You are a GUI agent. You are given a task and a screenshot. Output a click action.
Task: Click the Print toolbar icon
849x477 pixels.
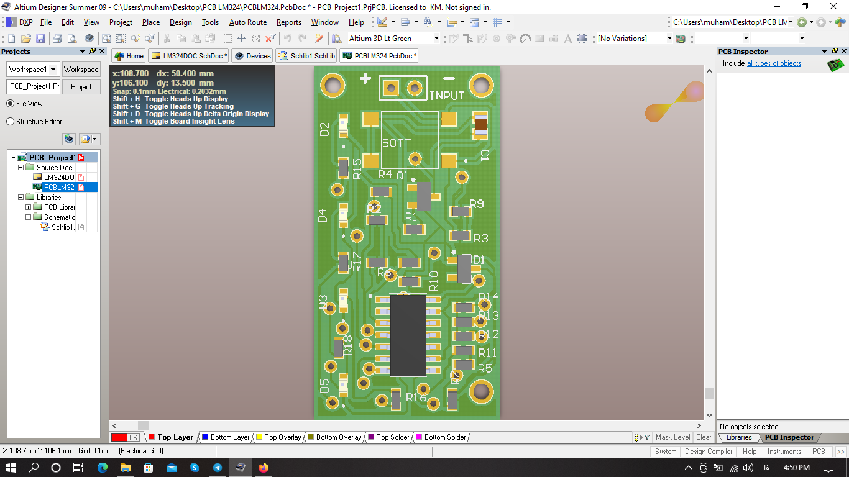coord(57,39)
